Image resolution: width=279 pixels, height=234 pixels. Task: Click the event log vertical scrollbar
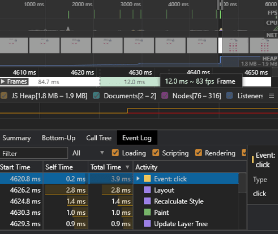(x=242, y=183)
